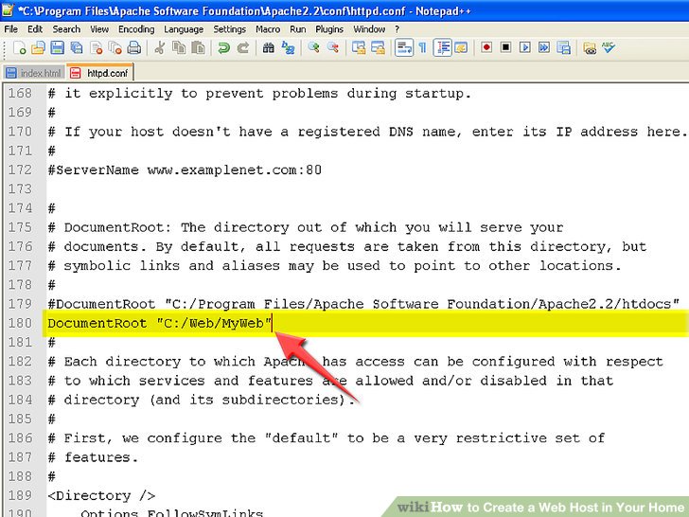
Task: Open Find with the binoculars icon
Action: coord(269,47)
